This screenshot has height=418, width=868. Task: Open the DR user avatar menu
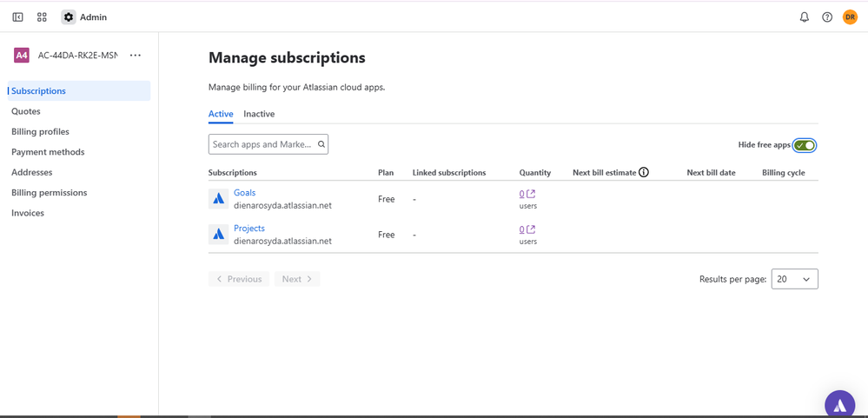pos(850,17)
